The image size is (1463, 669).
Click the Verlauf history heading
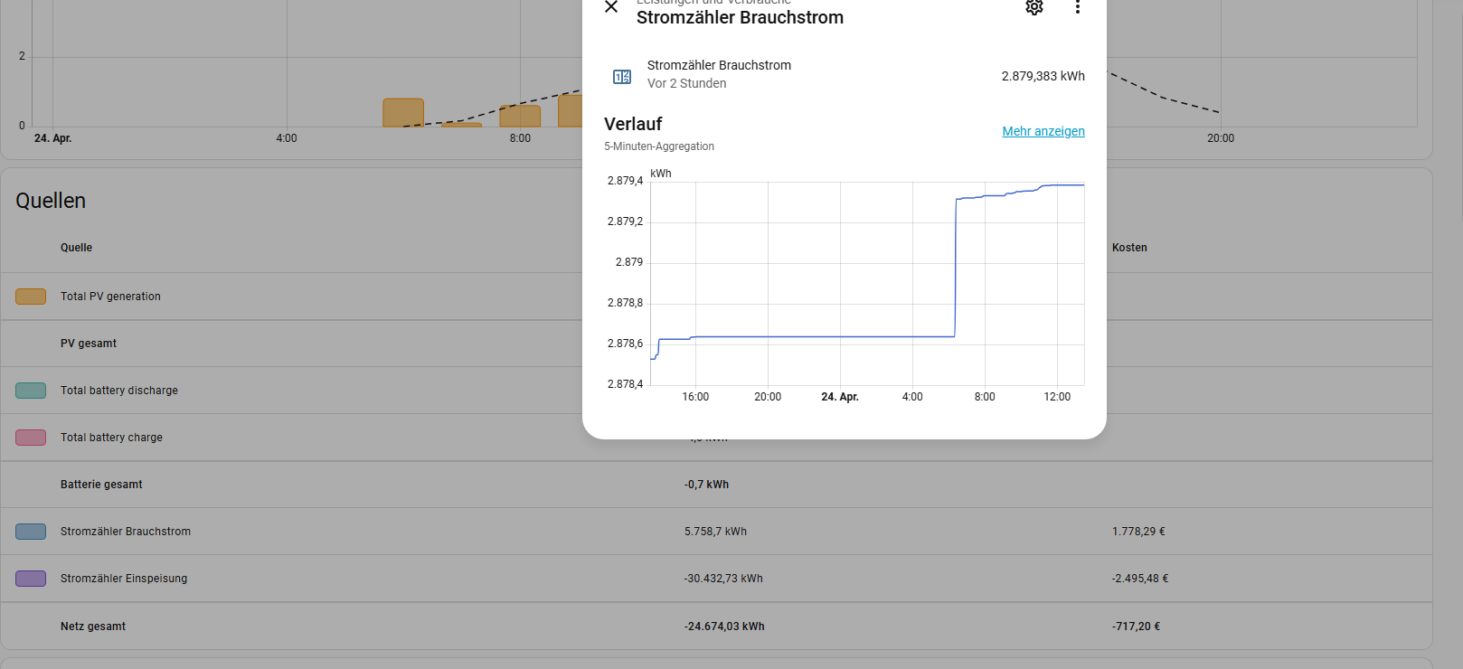(x=633, y=124)
